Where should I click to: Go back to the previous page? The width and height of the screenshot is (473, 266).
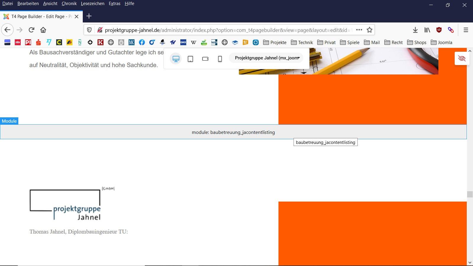7,30
